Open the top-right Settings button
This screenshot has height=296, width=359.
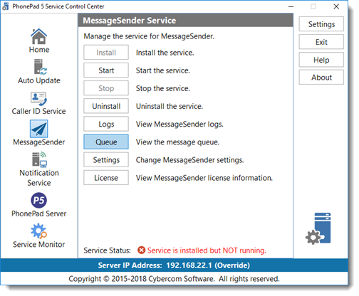pos(321,24)
